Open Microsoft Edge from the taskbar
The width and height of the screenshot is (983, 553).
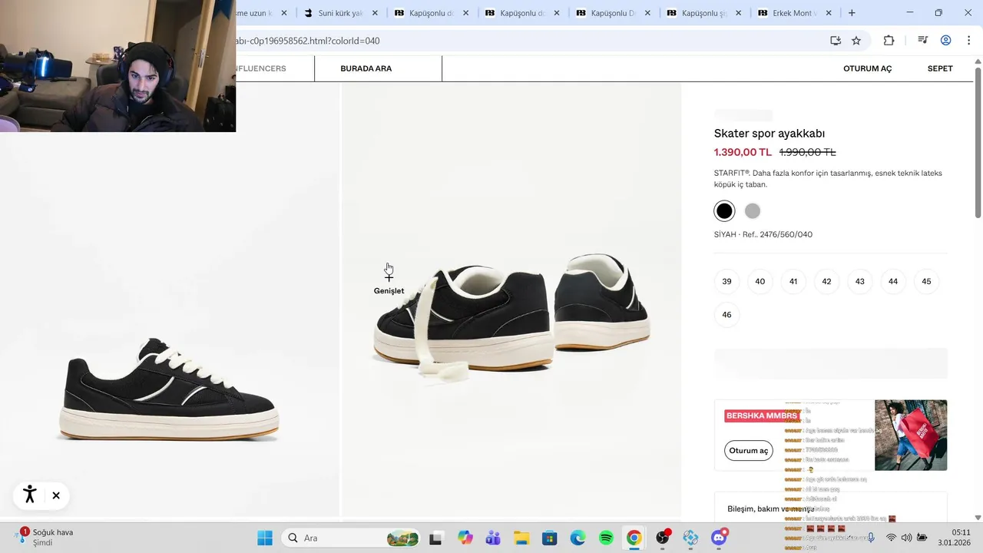click(578, 538)
